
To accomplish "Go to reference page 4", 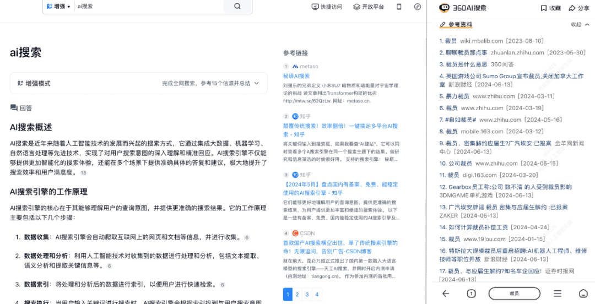I will [316, 294].
